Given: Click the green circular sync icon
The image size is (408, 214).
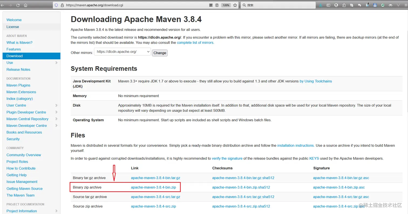Looking at the screenshot, I should tap(383, 5).
